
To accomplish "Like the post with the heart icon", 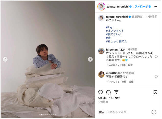I will click(x=101, y=92).
